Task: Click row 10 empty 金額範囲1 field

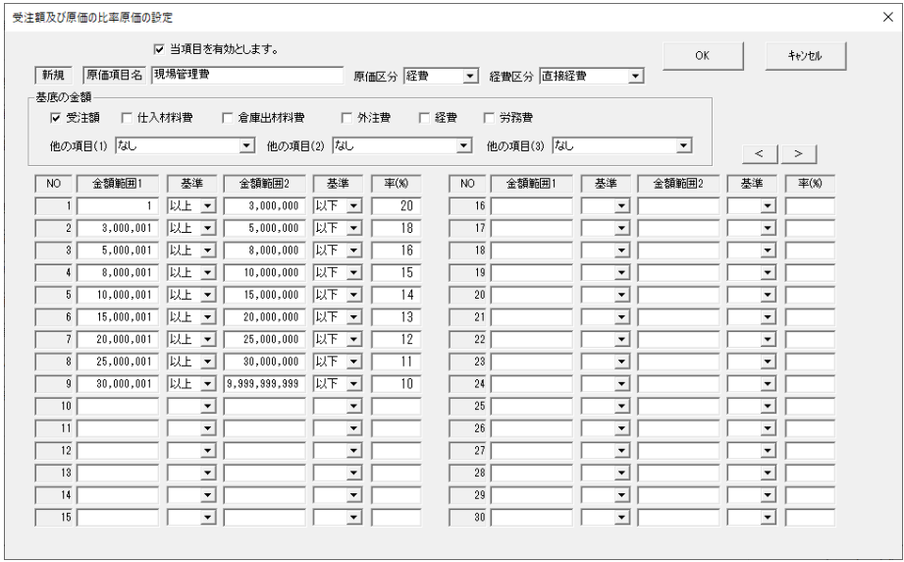Action: click(119, 404)
